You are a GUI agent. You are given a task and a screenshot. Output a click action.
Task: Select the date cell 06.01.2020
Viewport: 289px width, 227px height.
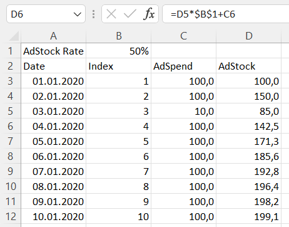tap(54, 156)
